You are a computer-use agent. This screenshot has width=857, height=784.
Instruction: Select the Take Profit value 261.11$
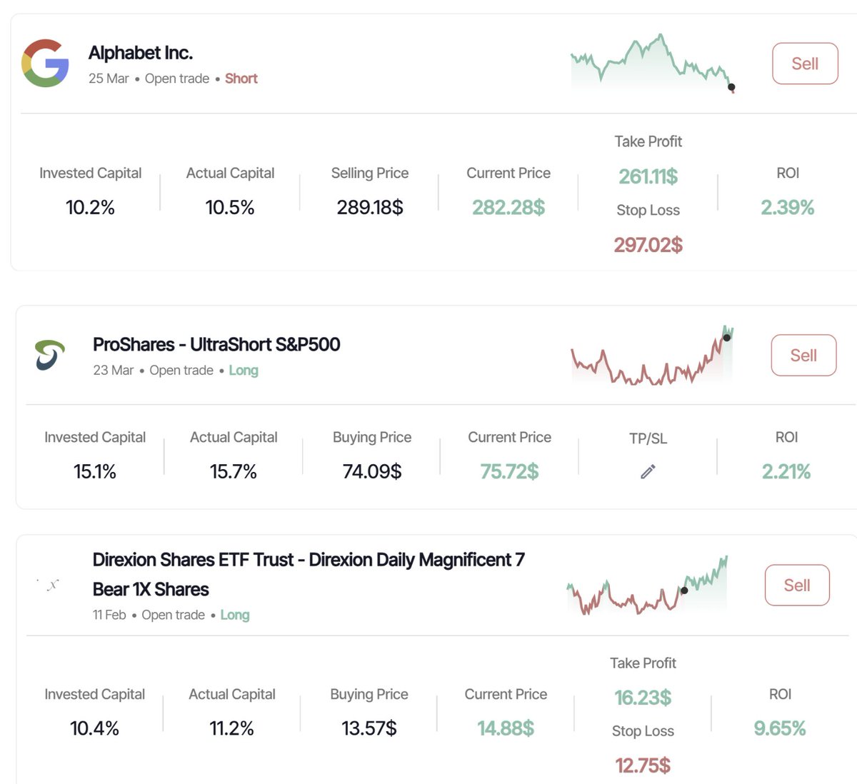coord(647,176)
